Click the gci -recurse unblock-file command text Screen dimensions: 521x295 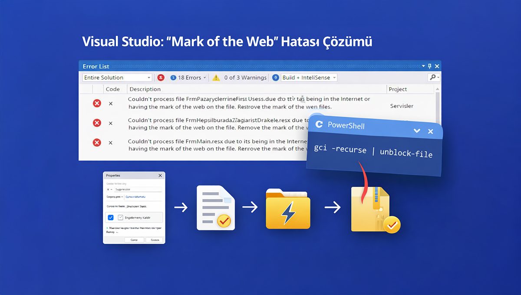[373, 151]
